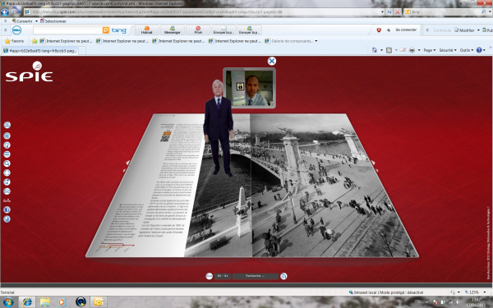Flip to previous page with left arrow

[x=127, y=165]
